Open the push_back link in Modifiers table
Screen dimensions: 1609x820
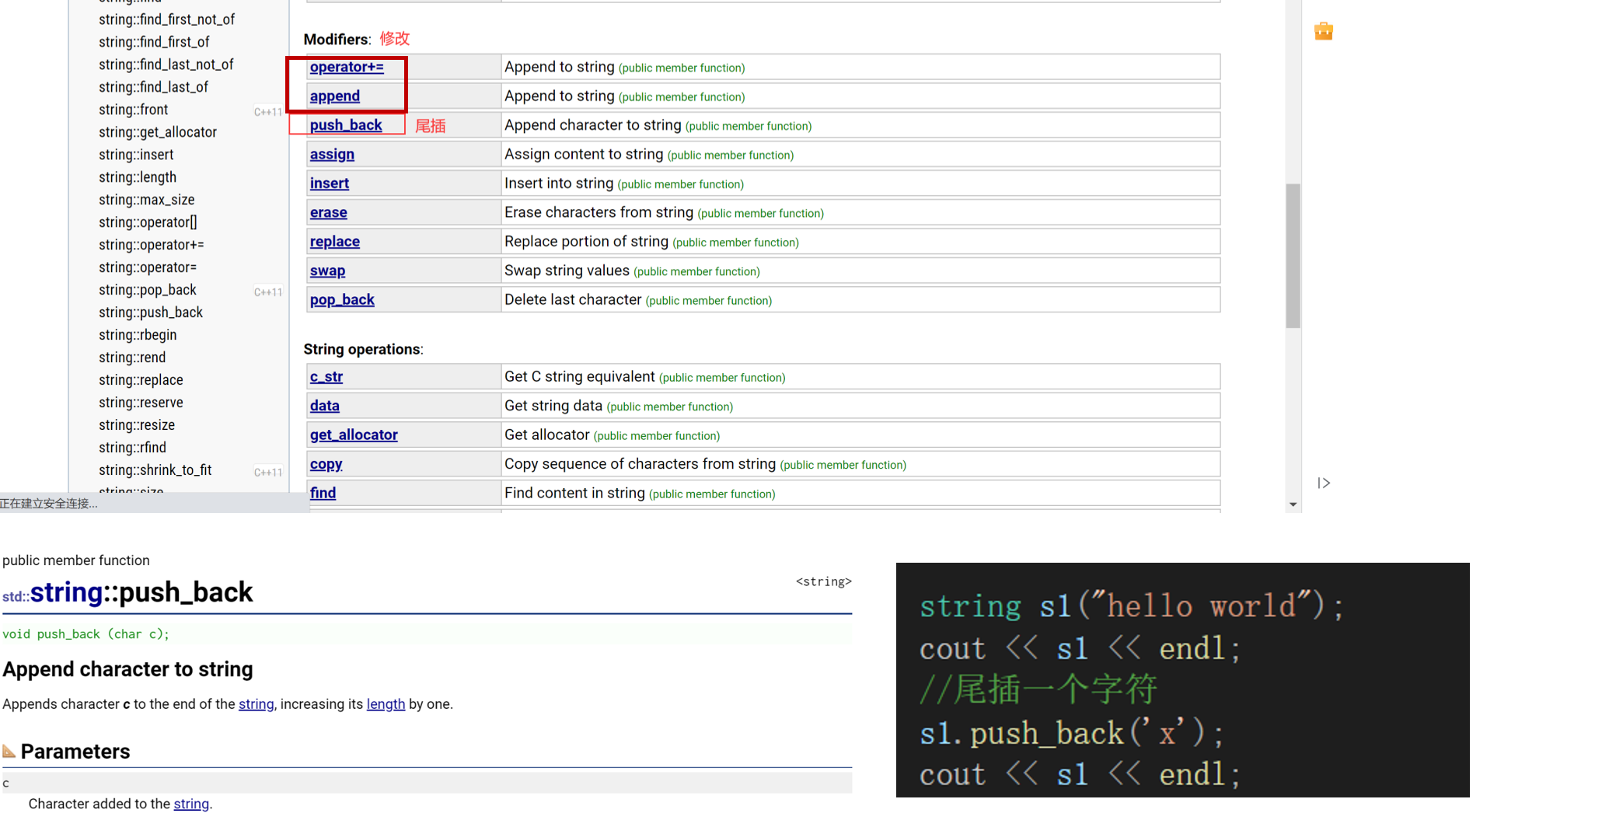[x=346, y=125]
